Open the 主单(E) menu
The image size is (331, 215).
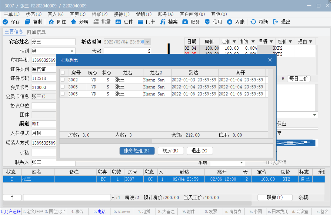coord(12,14)
